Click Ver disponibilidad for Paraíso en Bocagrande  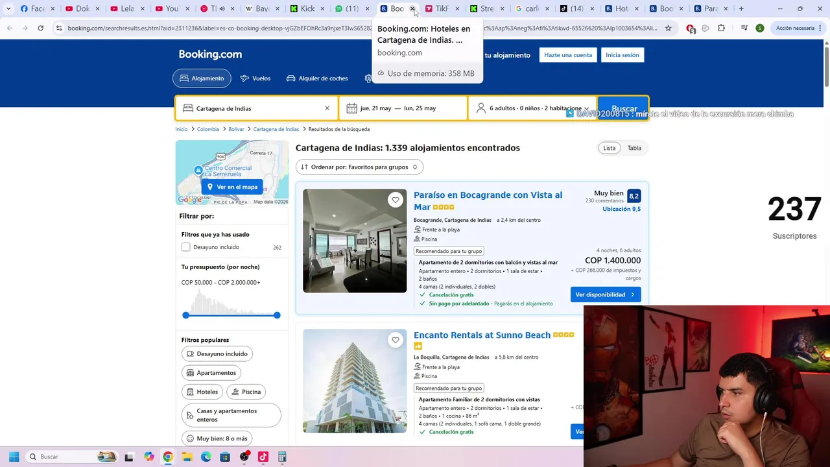click(x=606, y=294)
